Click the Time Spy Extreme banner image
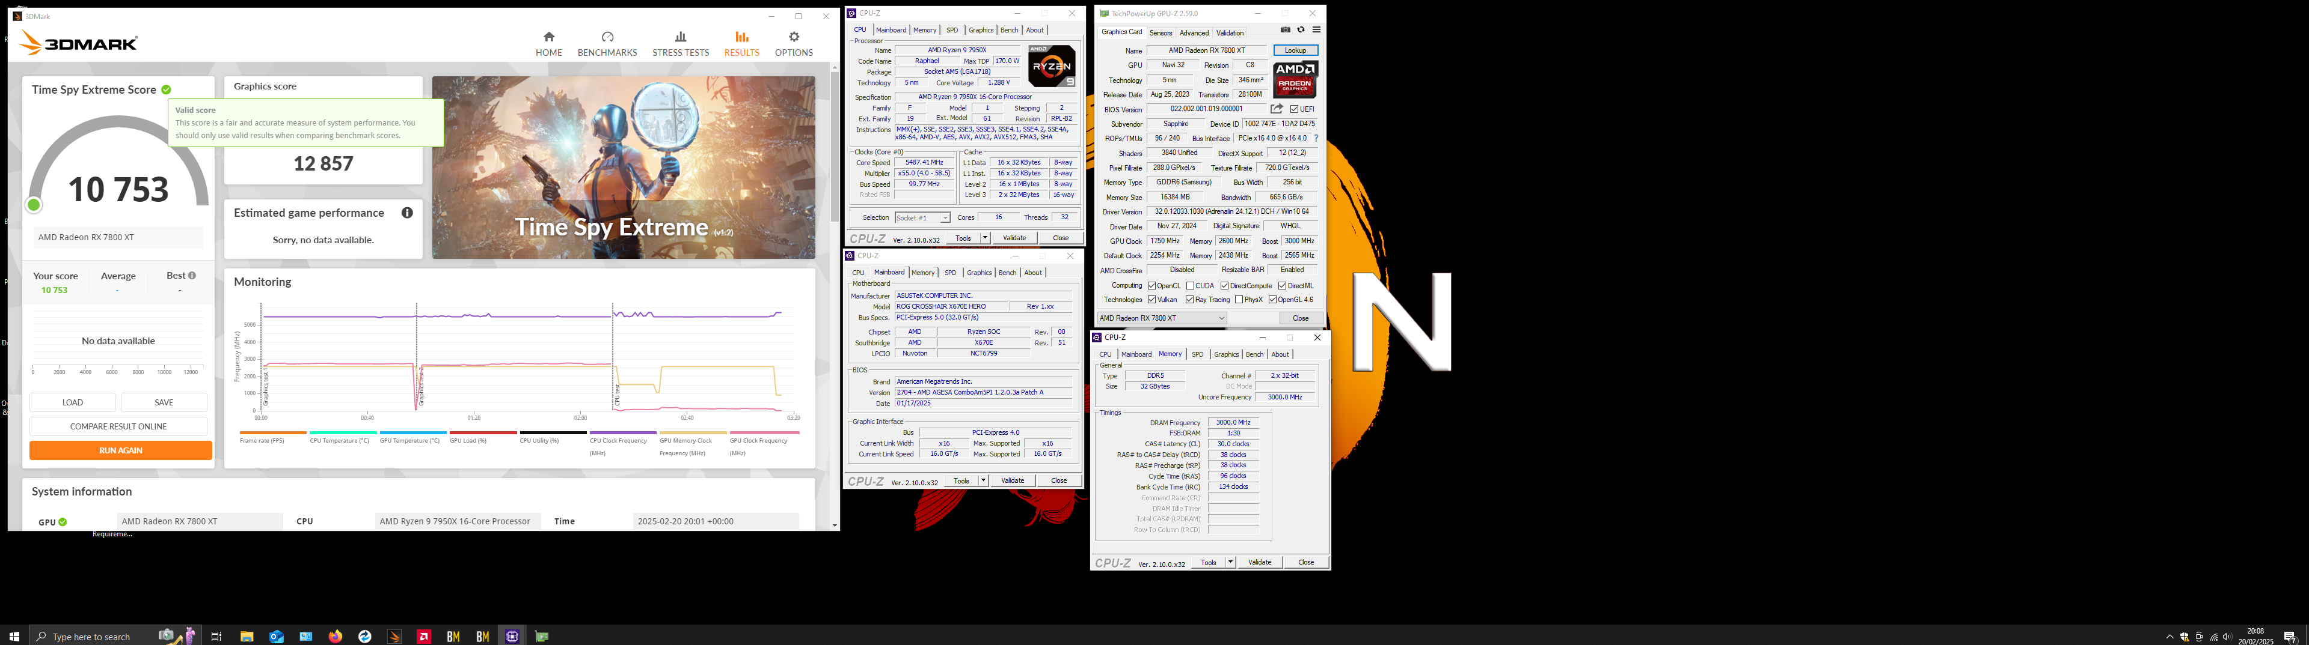Image resolution: width=2309 pixels, height=645 pixels. tap(624, 168)
